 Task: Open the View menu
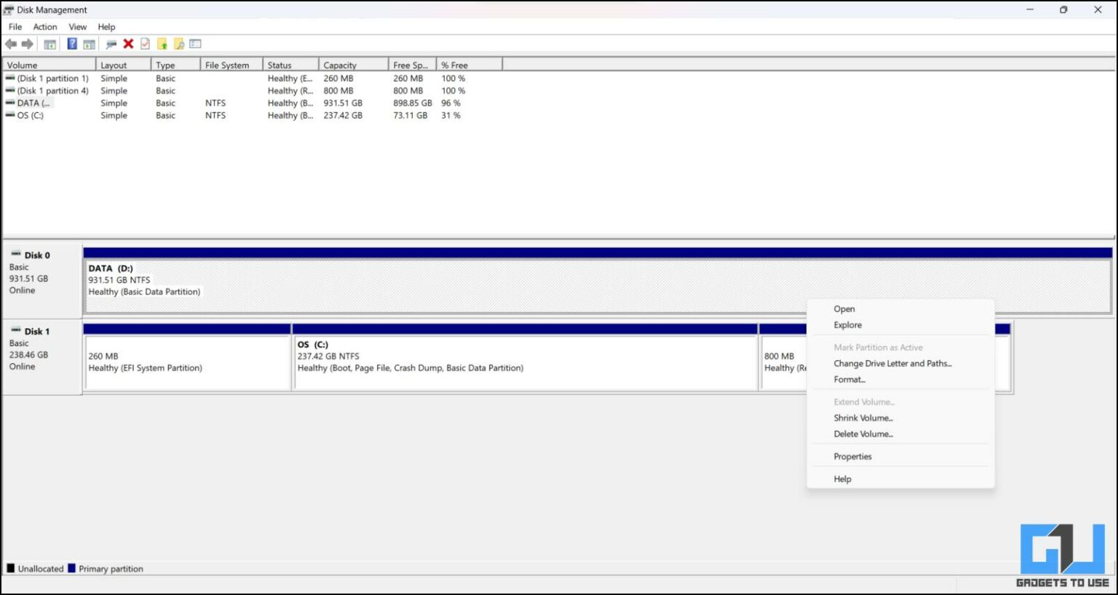coord(77,26)
